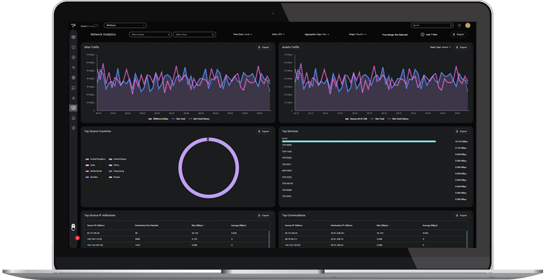Screen dimensions: 546x280
Task: Open the lightning bolt sidebar icon
Action: pos(74,67)
